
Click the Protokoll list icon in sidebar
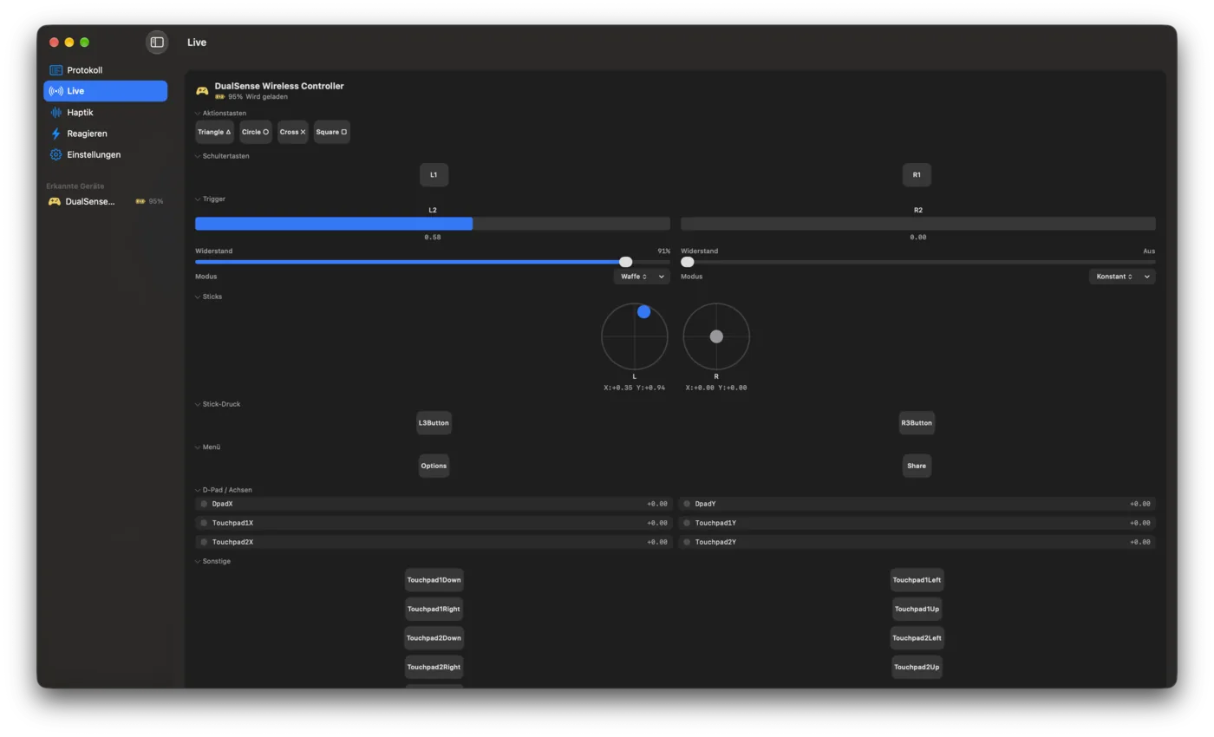coord(55,70)
